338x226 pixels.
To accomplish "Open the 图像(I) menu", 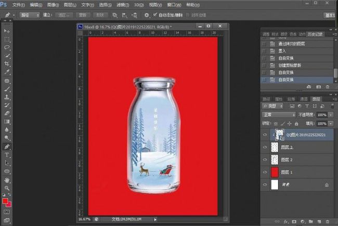I will (53, 5).
